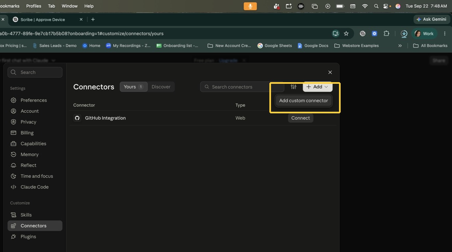This screenshot has width=452, height=252.
Task: Choose Add custom connector
Action: click(304, 101)
